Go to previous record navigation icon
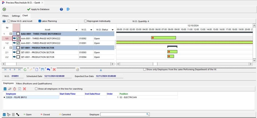 [x=10, y=69]
